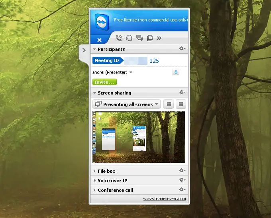Click the green Invite... button
The width and height of the screenshot is (271, 218).
pos(104,82)
